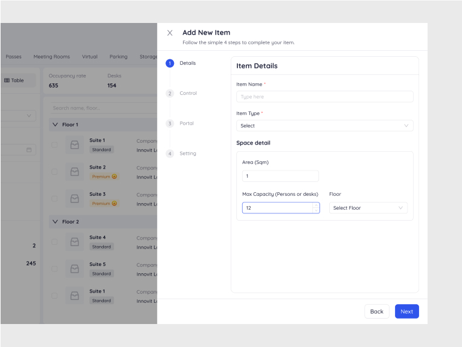
Task: Click the Suite 3 name text
Action: pos(97,194)
